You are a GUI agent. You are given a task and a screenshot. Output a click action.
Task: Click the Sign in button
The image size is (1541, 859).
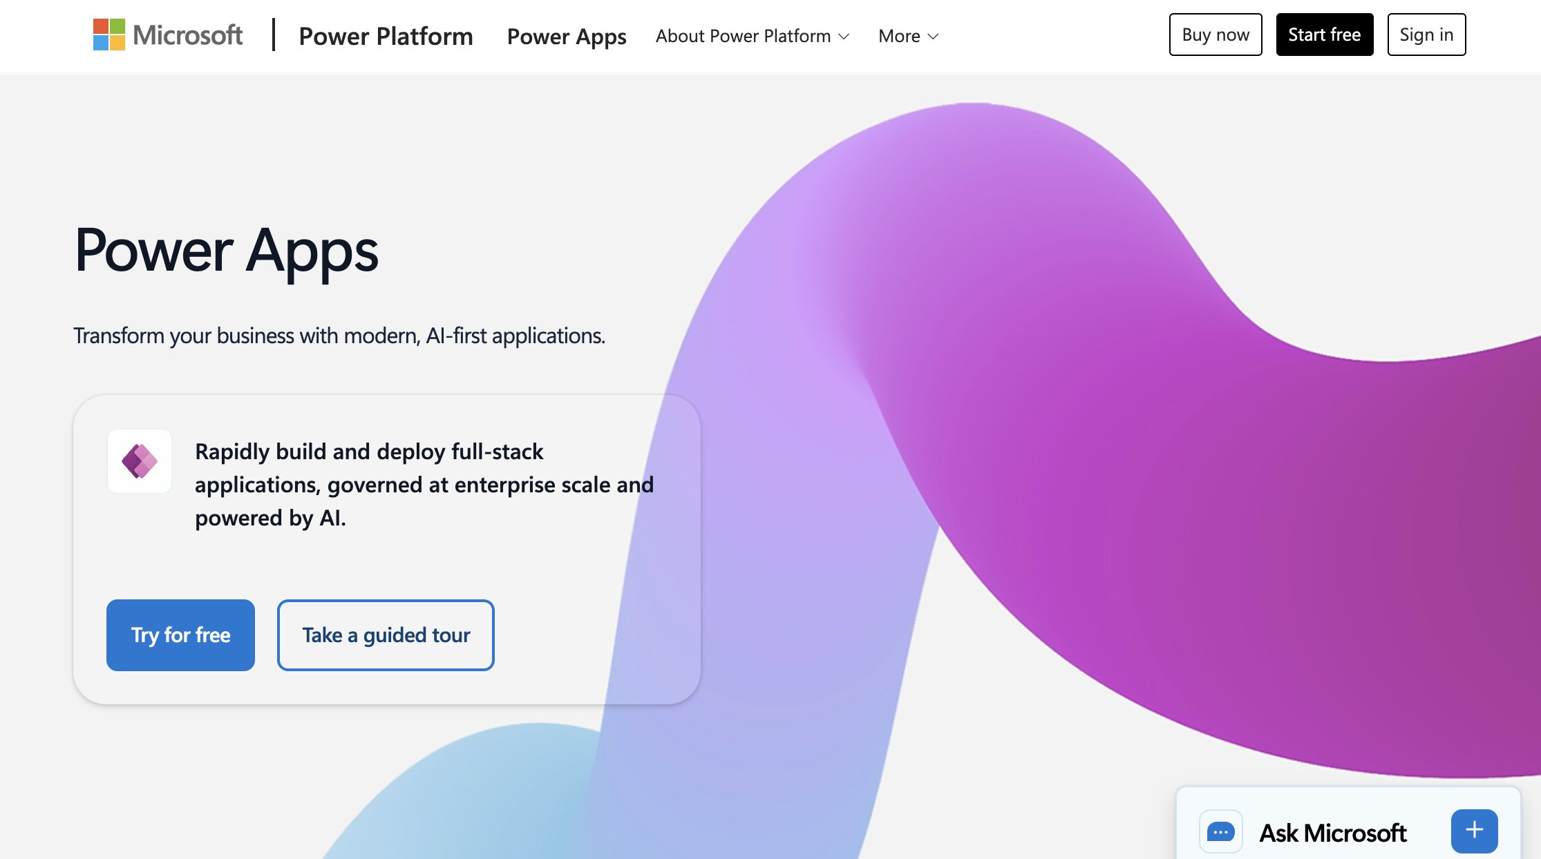click(x=1426, y=35)
